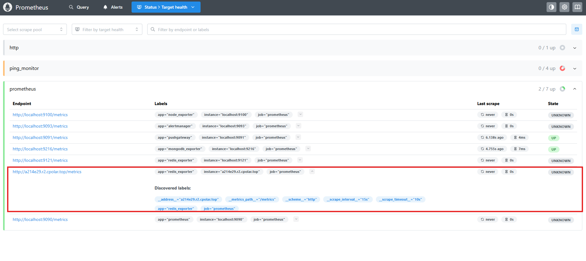Viewport: 586px width, 261px height.
Task: Open the Select scrape pool dropdown
Action: pos(35,29)
